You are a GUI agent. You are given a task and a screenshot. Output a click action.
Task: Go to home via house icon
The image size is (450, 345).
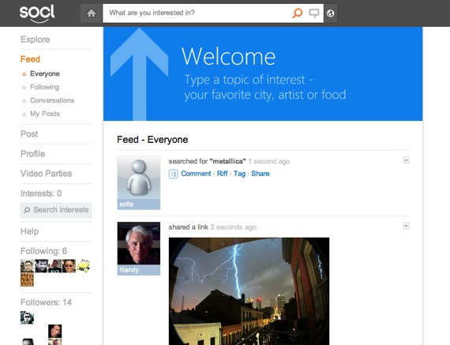click(x=92, y=13)
